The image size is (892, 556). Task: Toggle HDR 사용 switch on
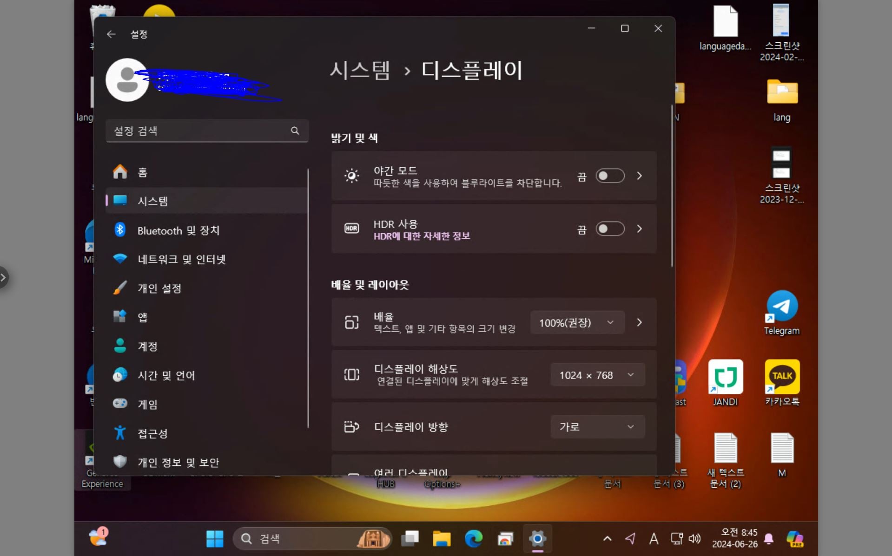610,229
